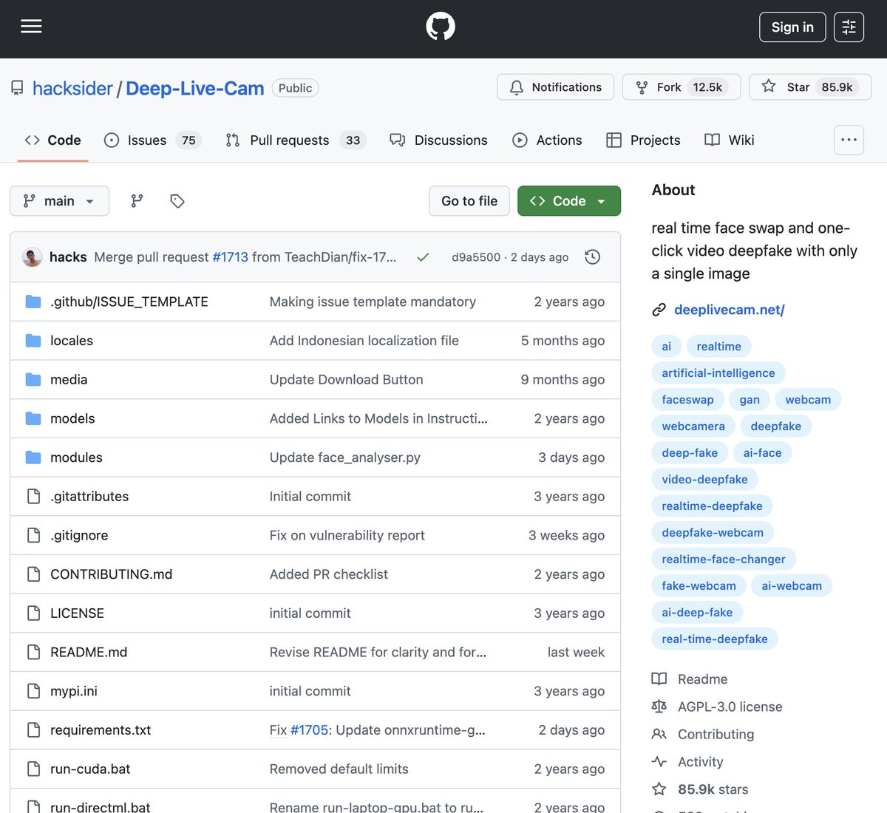Open the Issues tab
This screenshot has width=887, height=813.
coord(153,140)
